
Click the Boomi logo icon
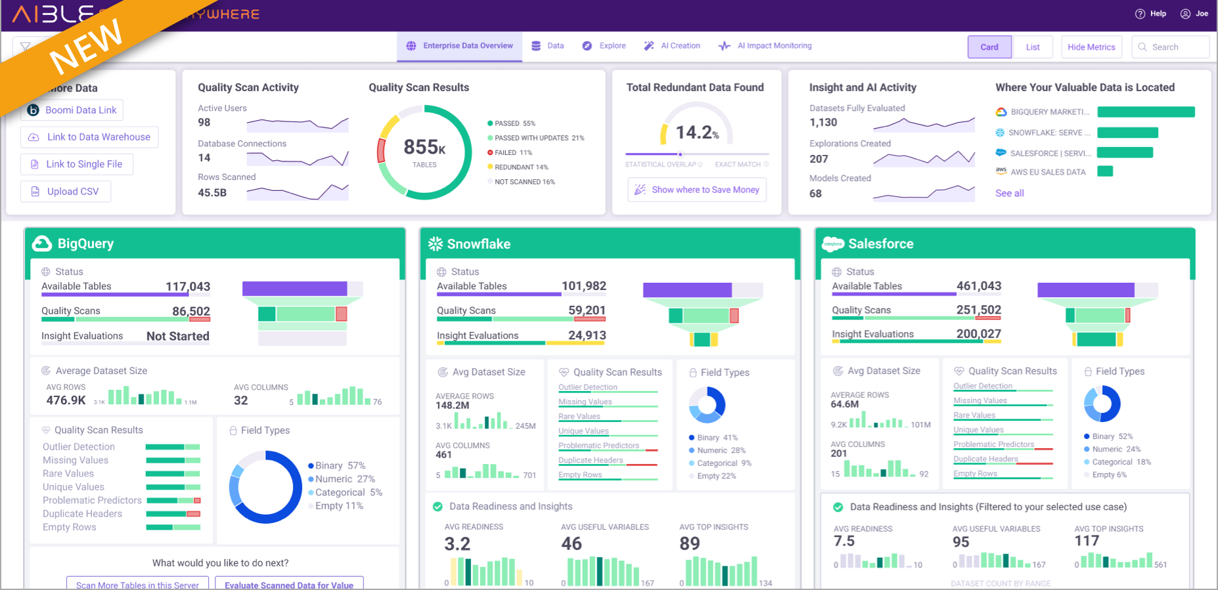pyautogui.click(x=33, y=110)
